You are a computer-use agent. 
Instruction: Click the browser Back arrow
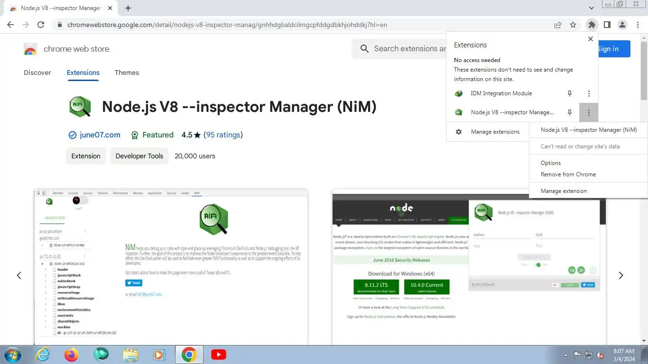tap(10, 25)
